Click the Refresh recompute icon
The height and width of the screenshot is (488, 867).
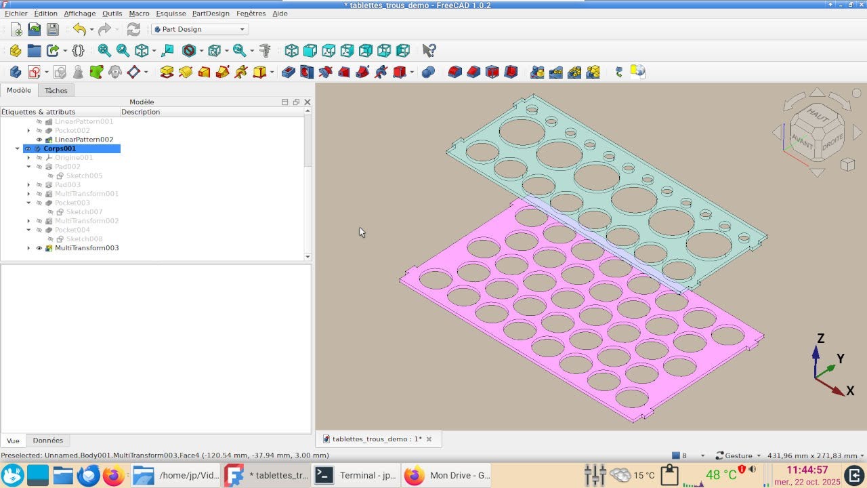[x=133, y=29]
